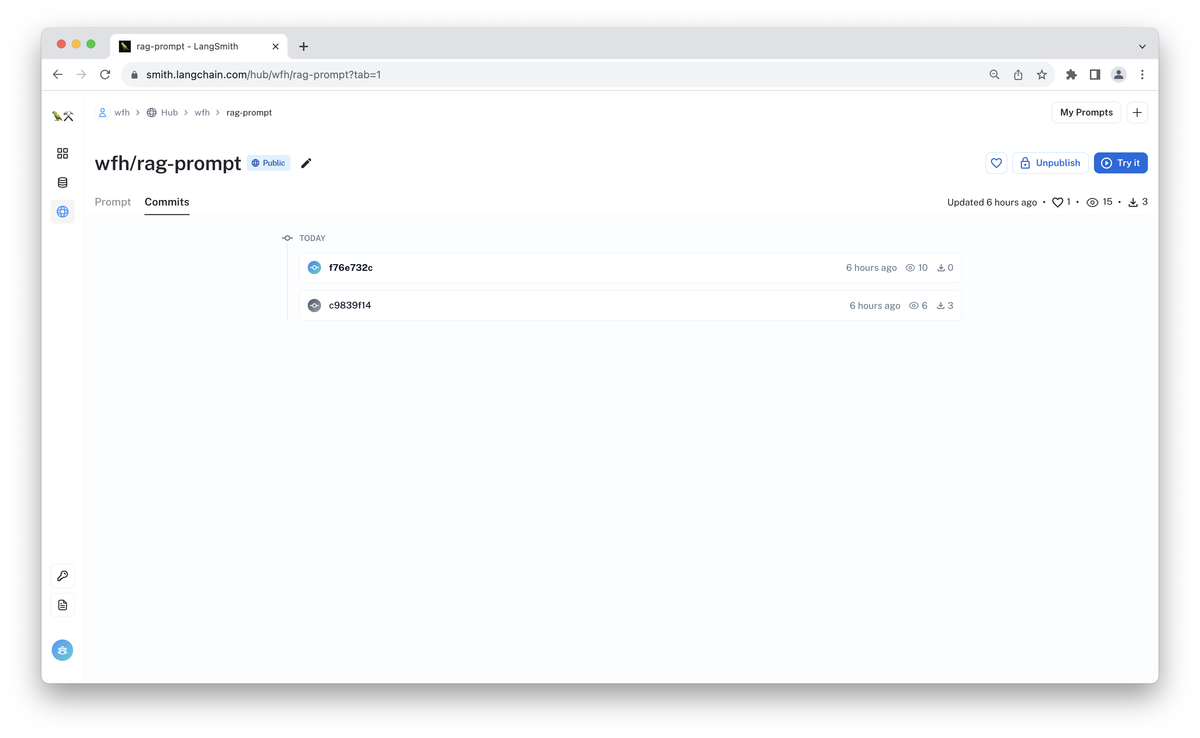
Task: Reload the current page
Action: (x=105, y=75)
